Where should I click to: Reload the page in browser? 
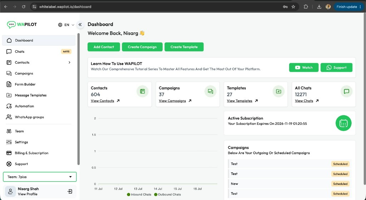24,7
